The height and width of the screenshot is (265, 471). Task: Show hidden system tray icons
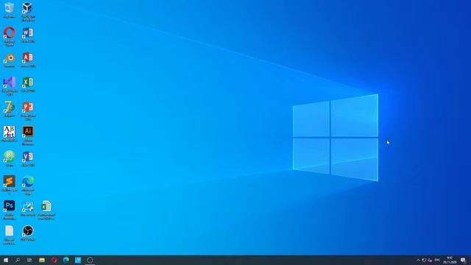(418, 260)
